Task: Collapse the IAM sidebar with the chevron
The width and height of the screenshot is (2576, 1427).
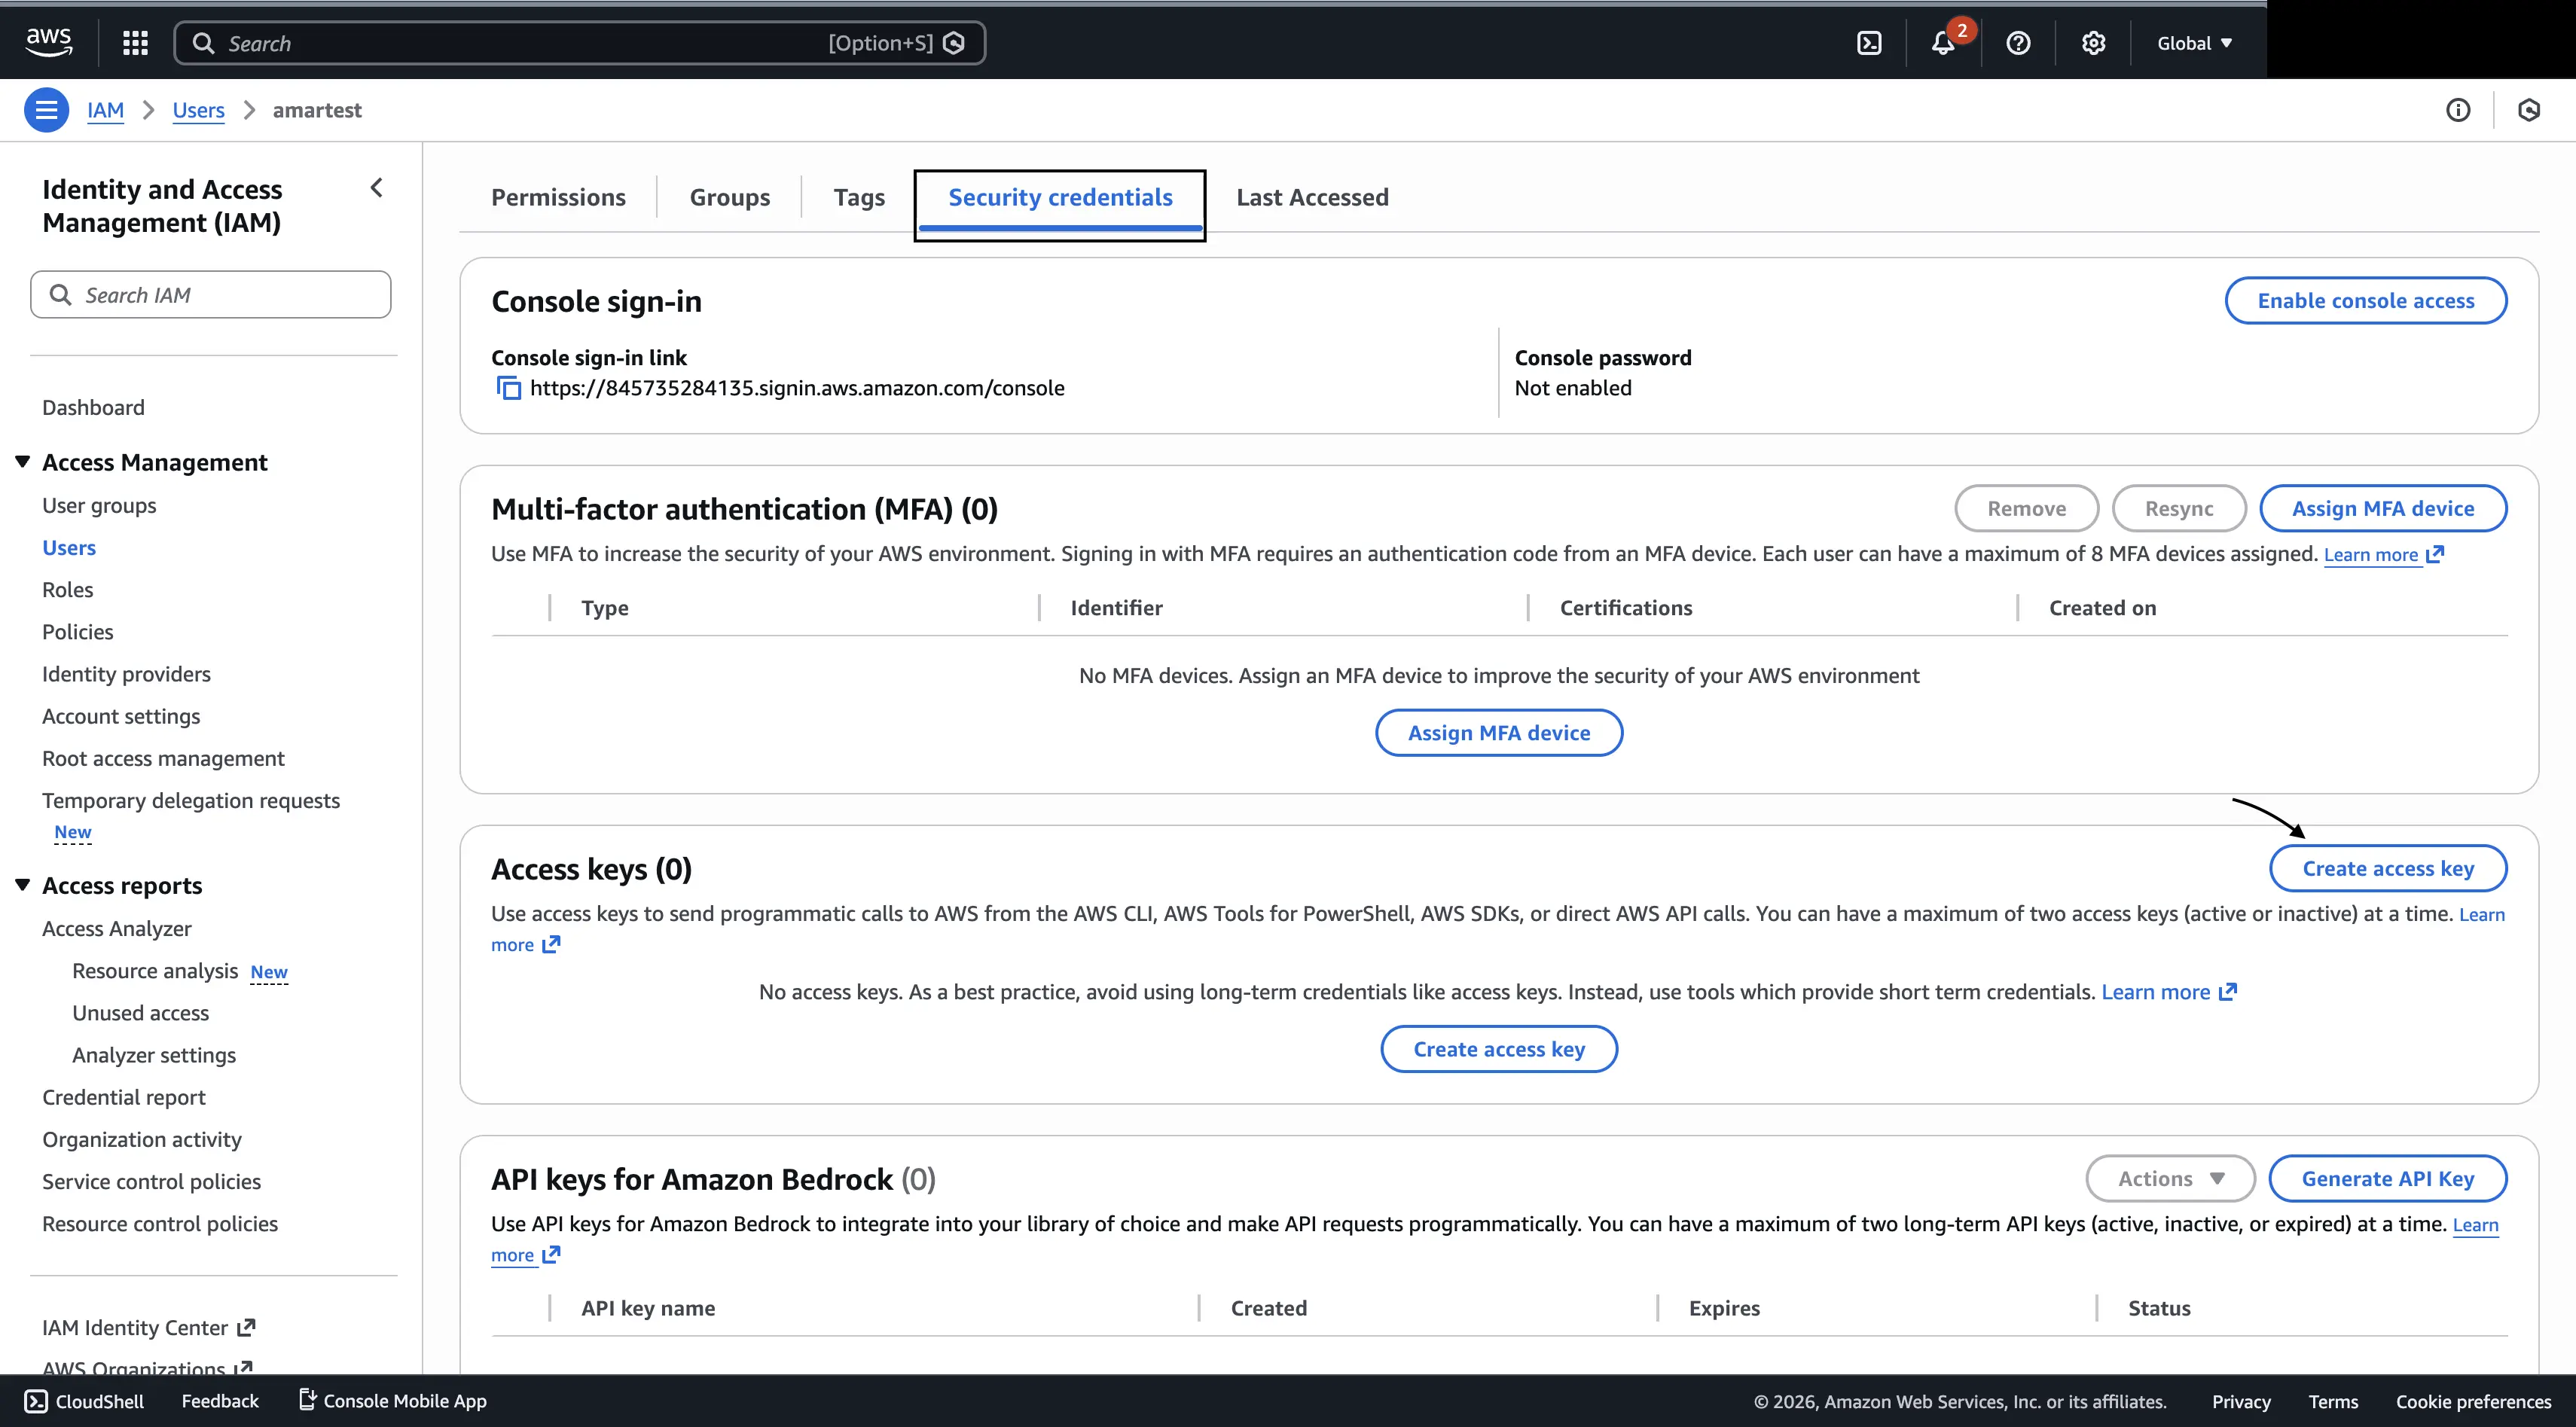Action: [377, 188]
